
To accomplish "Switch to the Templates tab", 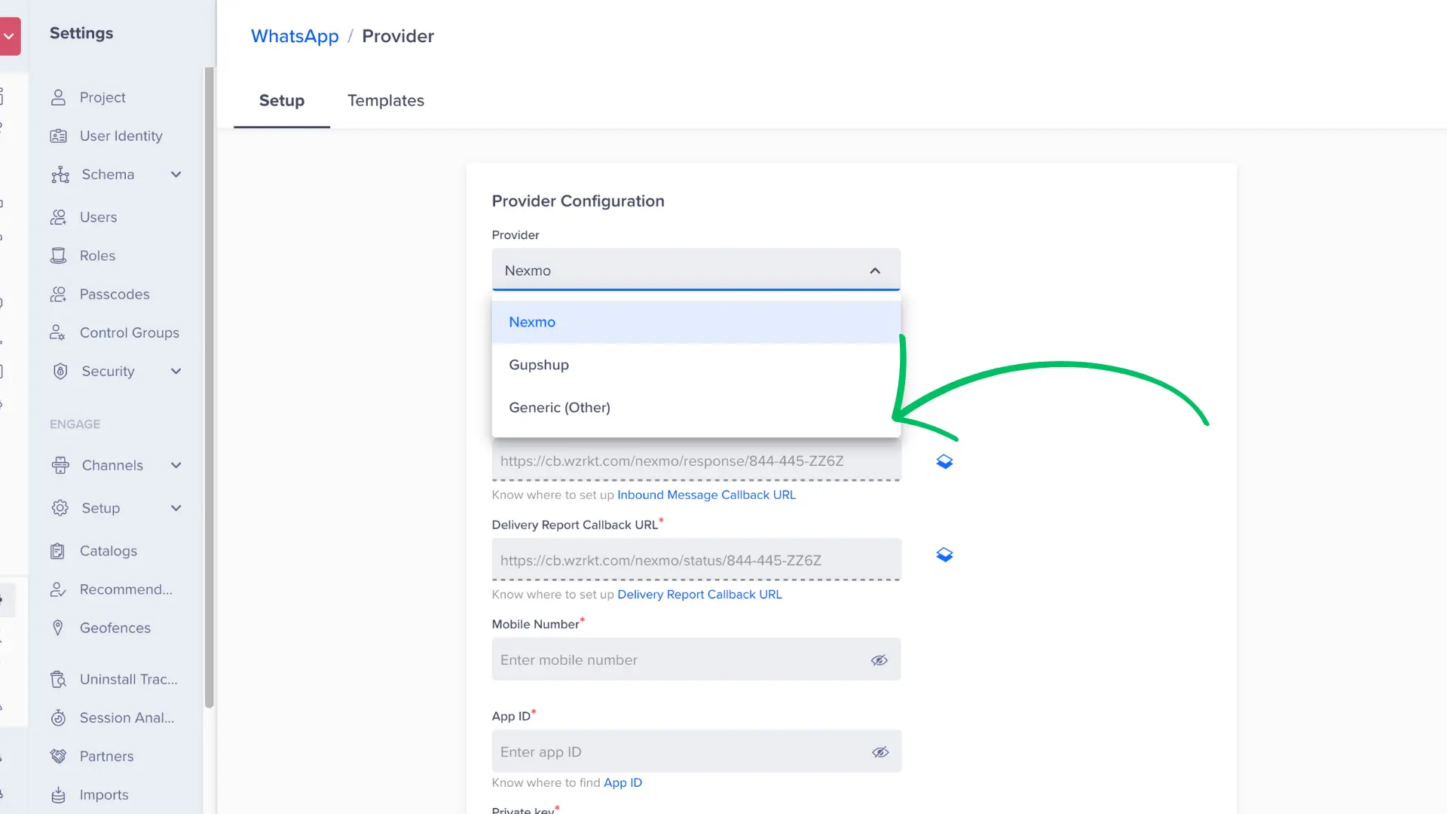I will click(x=385, y=100).
